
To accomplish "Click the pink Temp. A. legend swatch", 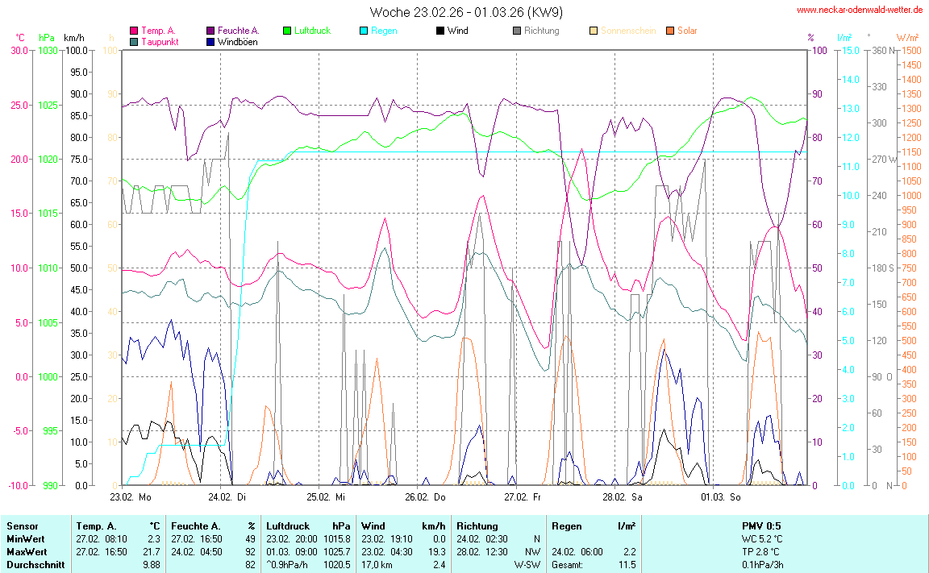I will click(134, 31).
